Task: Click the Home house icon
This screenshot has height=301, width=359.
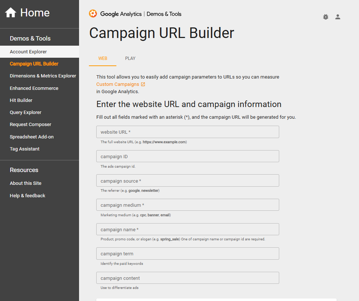Action: tap(11, 12)
